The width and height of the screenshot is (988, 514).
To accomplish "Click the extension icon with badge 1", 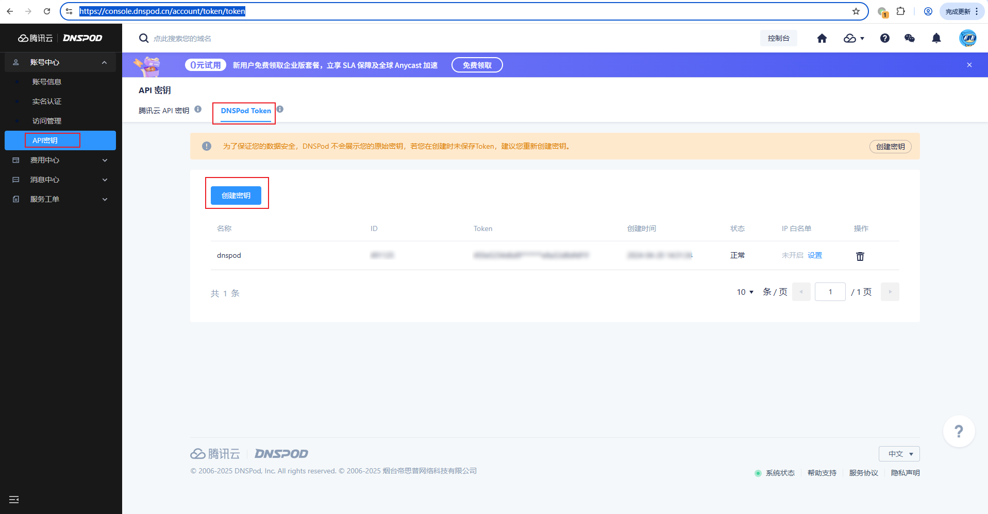I will tap(882, 12).
